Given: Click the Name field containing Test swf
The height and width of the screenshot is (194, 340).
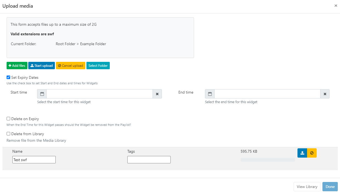Looking at the screenshot, I should (x=34, y=160).
